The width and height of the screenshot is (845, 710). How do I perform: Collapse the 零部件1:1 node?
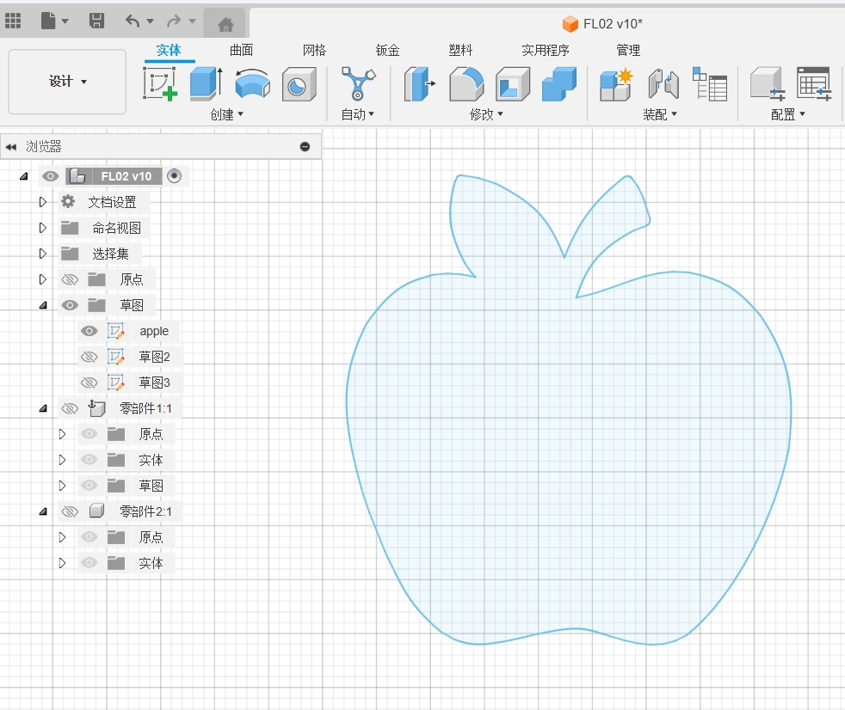click(43, 408)
